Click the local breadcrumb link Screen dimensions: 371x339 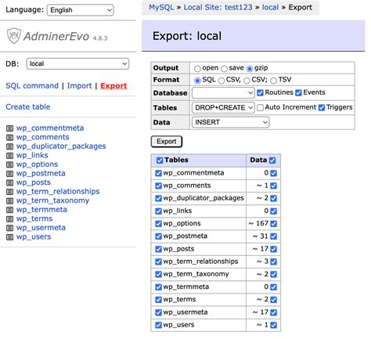(x=270, y=7)
